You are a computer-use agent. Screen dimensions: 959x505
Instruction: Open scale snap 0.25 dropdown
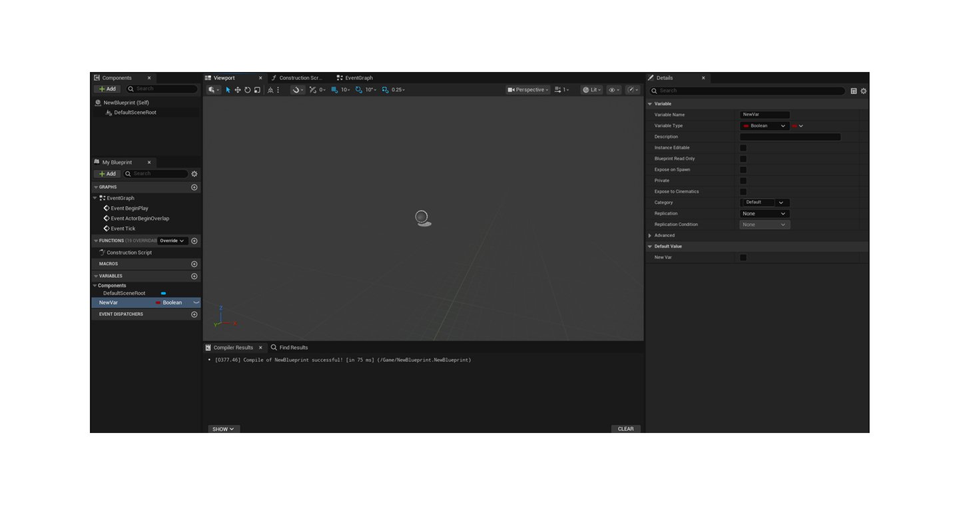398,90
